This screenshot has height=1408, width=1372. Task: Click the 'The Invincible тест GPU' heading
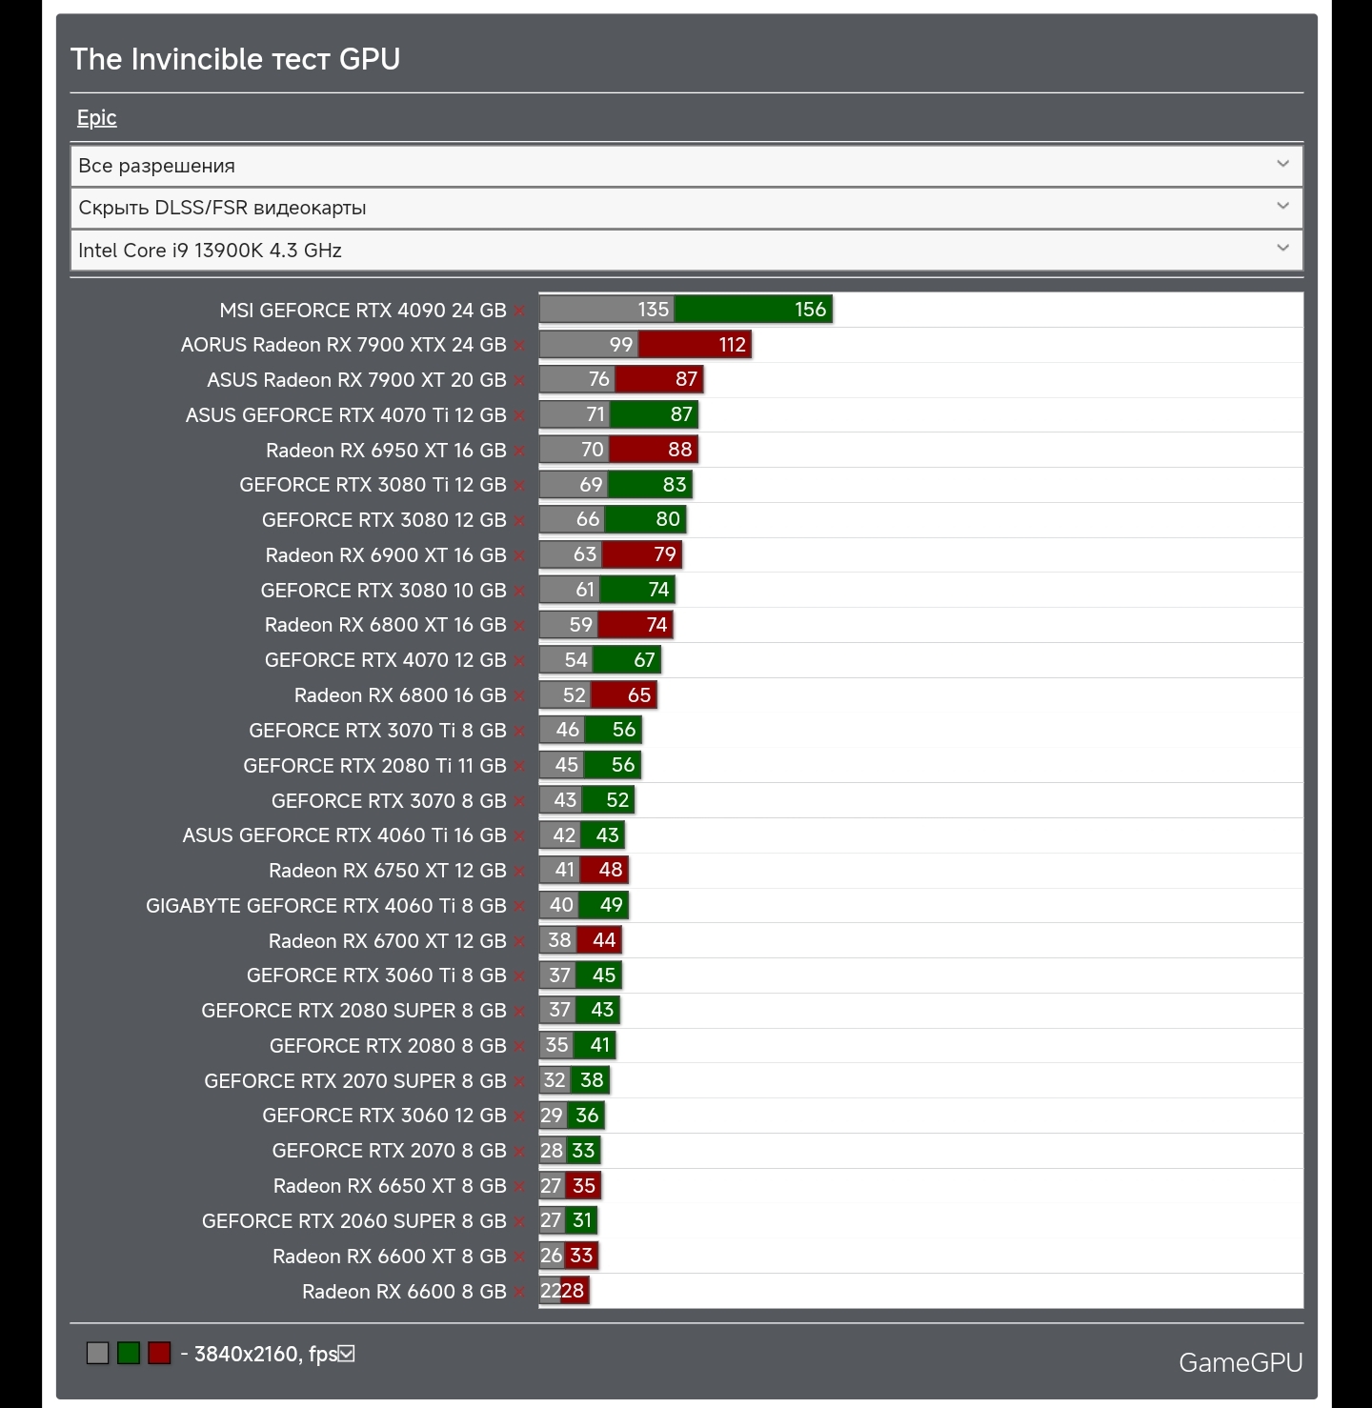[235, 59]
